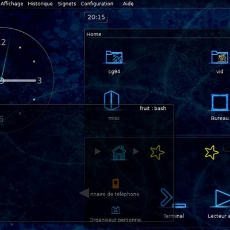Screen dimensions: 230x230
Task: Click the arrow left of home icon
Action: [98, 152]
